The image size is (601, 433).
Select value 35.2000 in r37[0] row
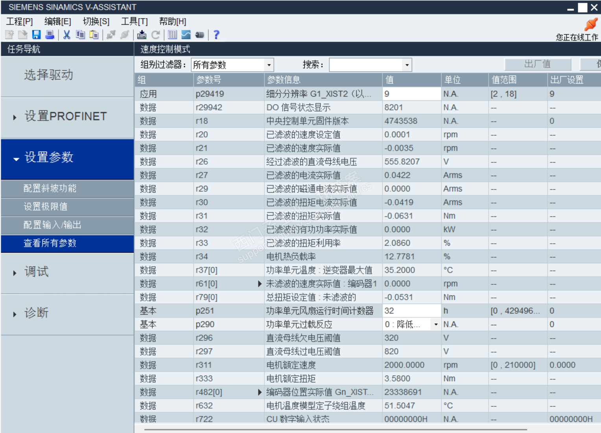tap(400, 270)
